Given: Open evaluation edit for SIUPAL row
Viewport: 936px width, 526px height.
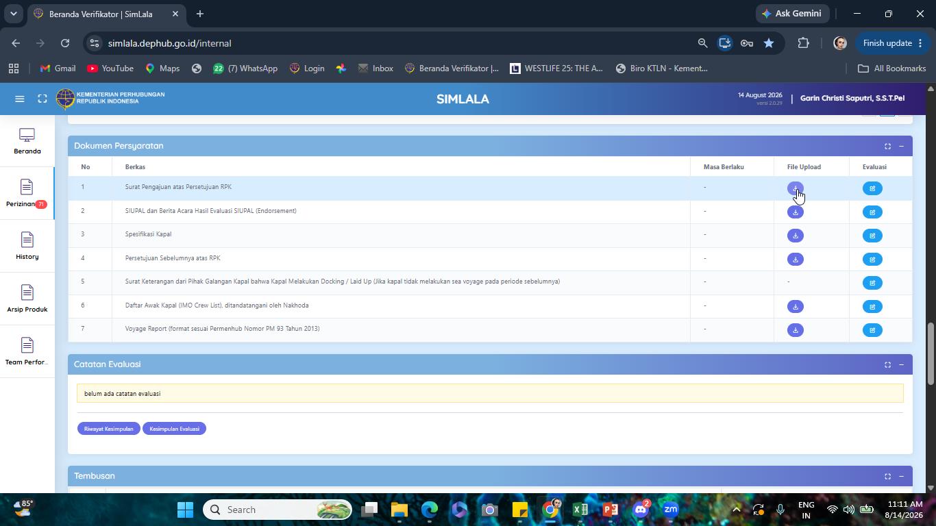Looking at the screenshot, I should pyautogui.click(x=872, y=212).
